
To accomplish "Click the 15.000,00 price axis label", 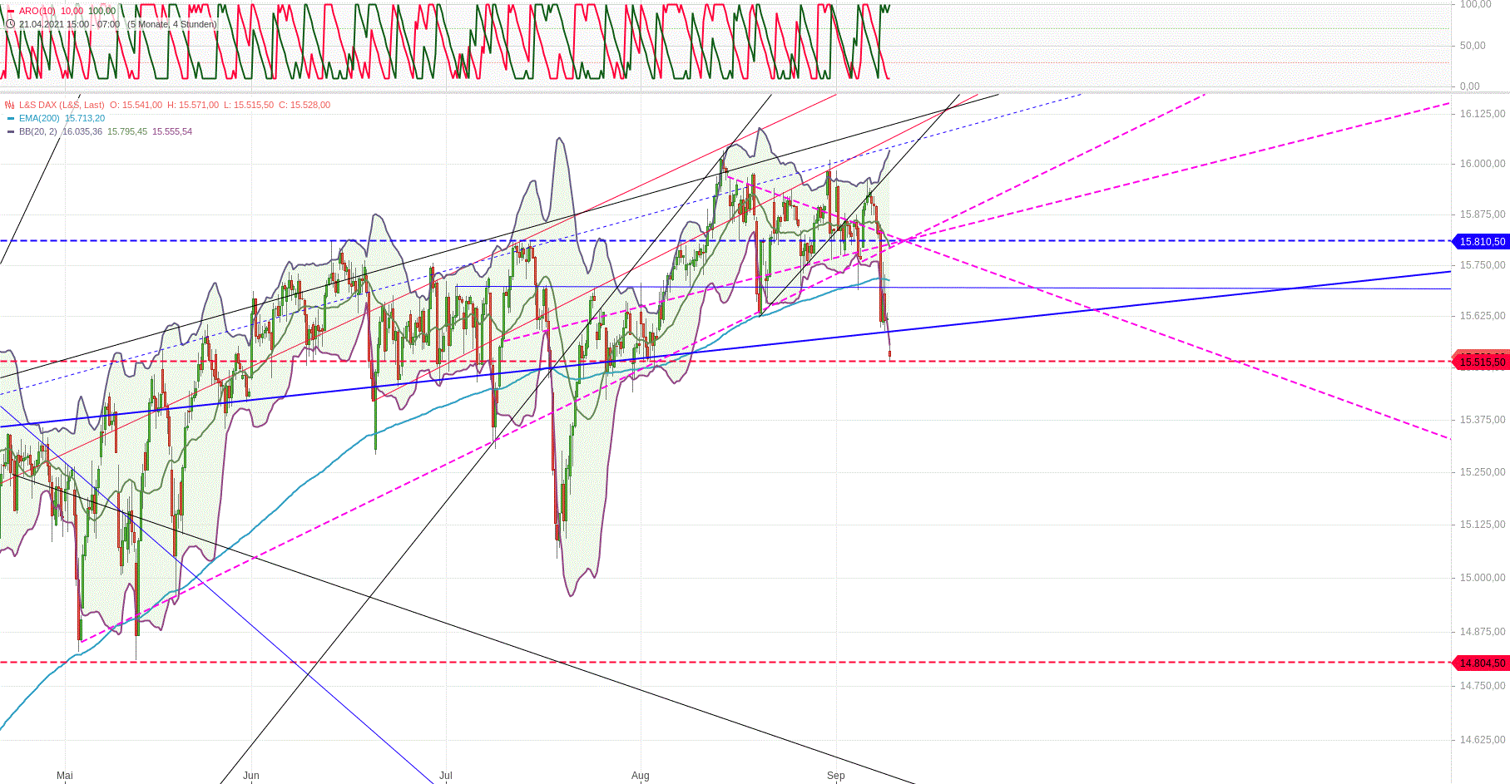I will [1483, 578].
